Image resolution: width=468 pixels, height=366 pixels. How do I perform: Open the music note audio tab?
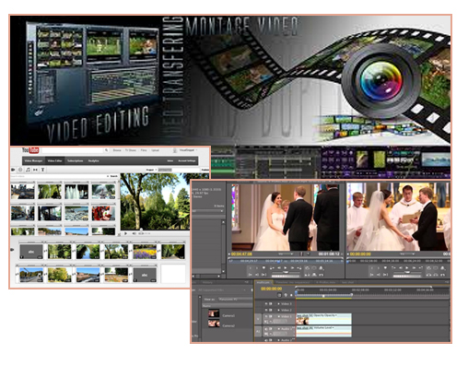tap(28, 170)
